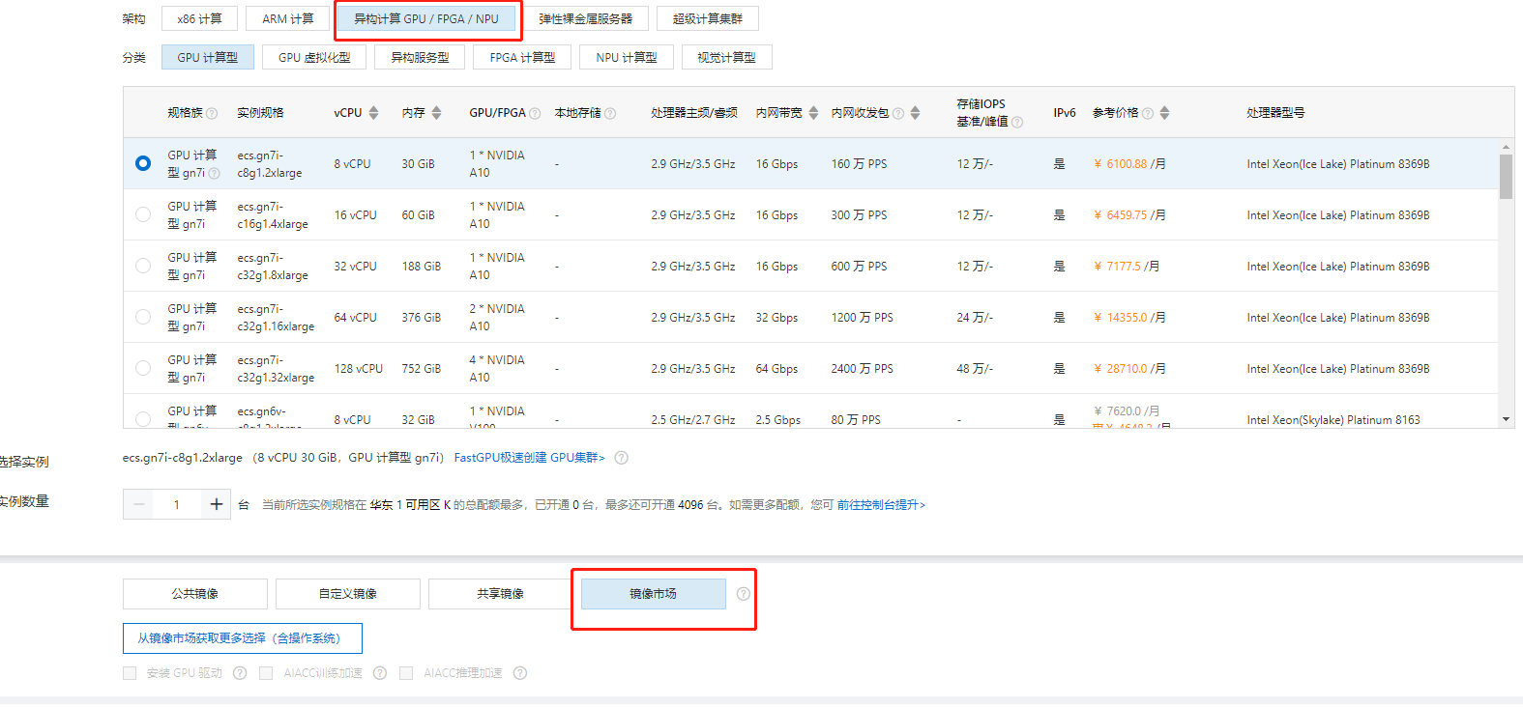This screenshot has height=707, width=1523.
Task: Switch to 镜像市场 image tab
Action: coord(653,594)
